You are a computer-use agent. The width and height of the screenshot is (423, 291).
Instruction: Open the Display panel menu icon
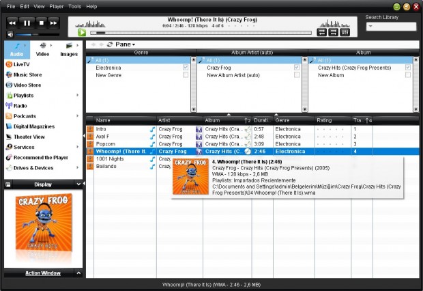point(8,184)
